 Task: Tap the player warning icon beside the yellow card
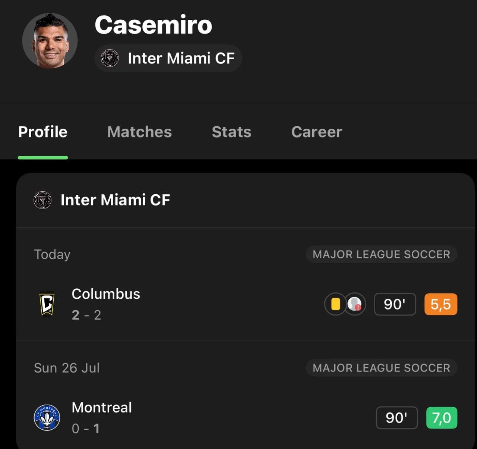pyautogui.click(x=355, y=304)
